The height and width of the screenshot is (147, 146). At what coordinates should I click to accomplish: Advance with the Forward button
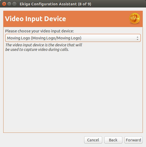[x=133, y=140]
